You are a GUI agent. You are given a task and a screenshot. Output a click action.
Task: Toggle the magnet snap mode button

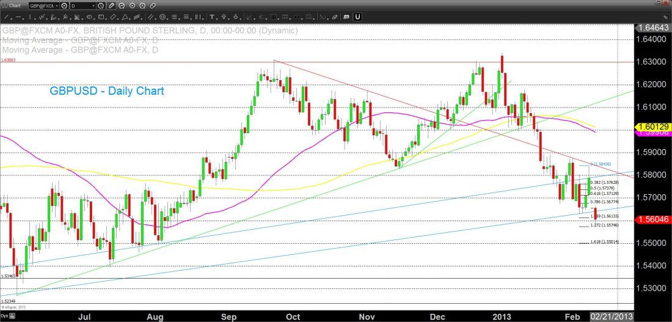coord(357,16)
